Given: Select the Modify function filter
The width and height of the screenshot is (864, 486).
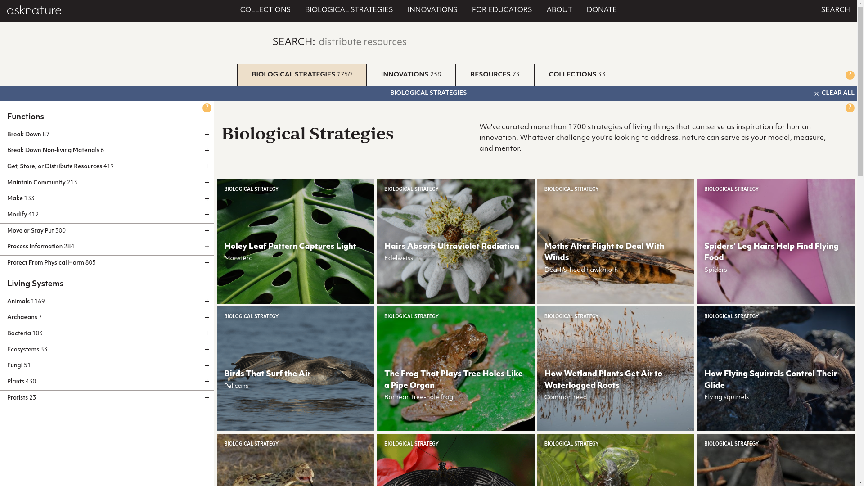Looking at the screenshot, I should [x=17, y=215].
